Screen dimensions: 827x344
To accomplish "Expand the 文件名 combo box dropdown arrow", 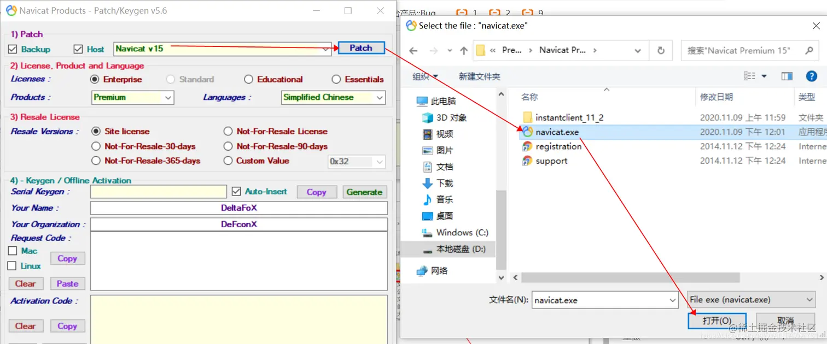I will (x=673, y=300).
